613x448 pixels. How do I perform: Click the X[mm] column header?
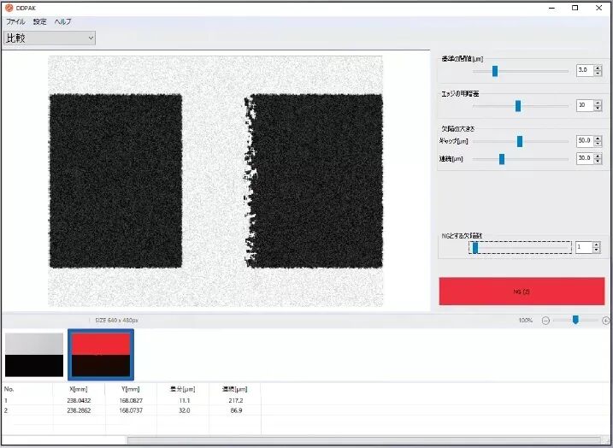click(x=79, y=389)
